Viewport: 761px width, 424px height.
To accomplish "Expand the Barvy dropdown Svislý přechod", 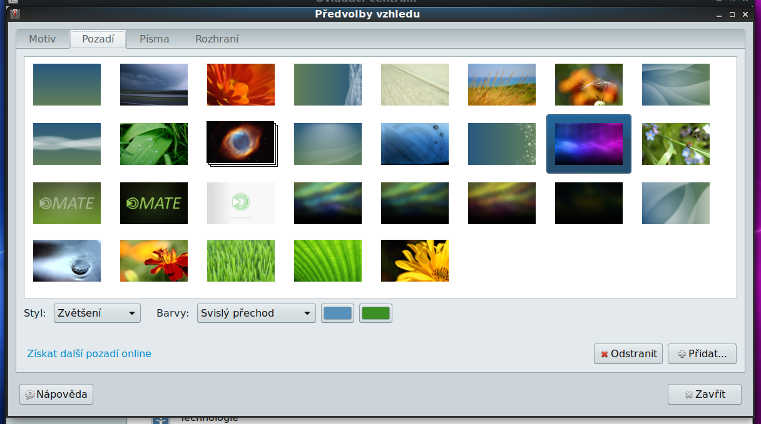I will point(257,313).
